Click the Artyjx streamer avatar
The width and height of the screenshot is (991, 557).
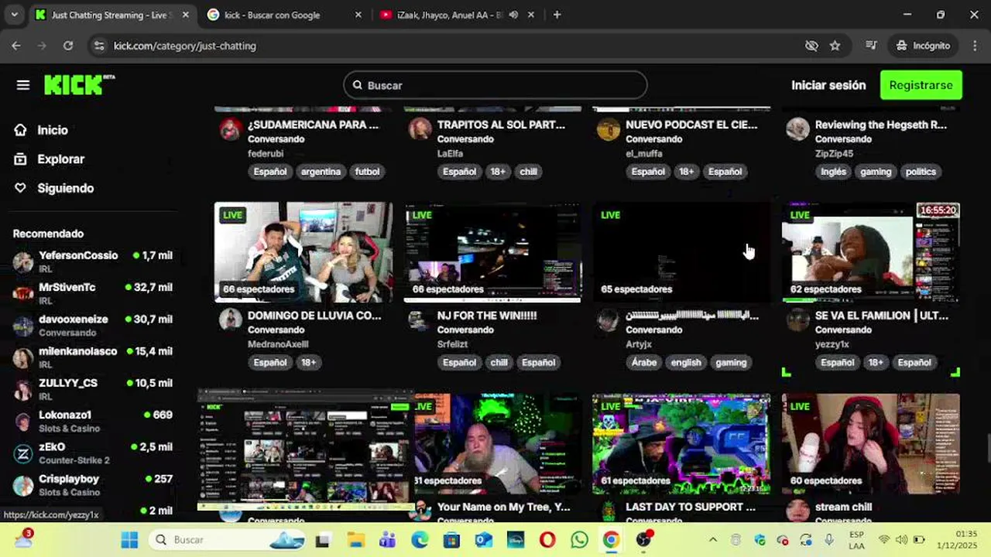tap(609, 320)
